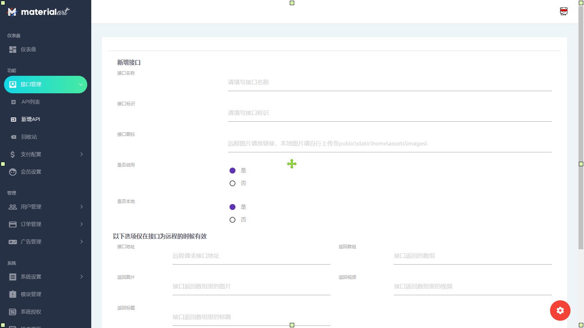Open 订单管理 in the sidebar
The image size is (584, 328).
[x=31, y=224]
